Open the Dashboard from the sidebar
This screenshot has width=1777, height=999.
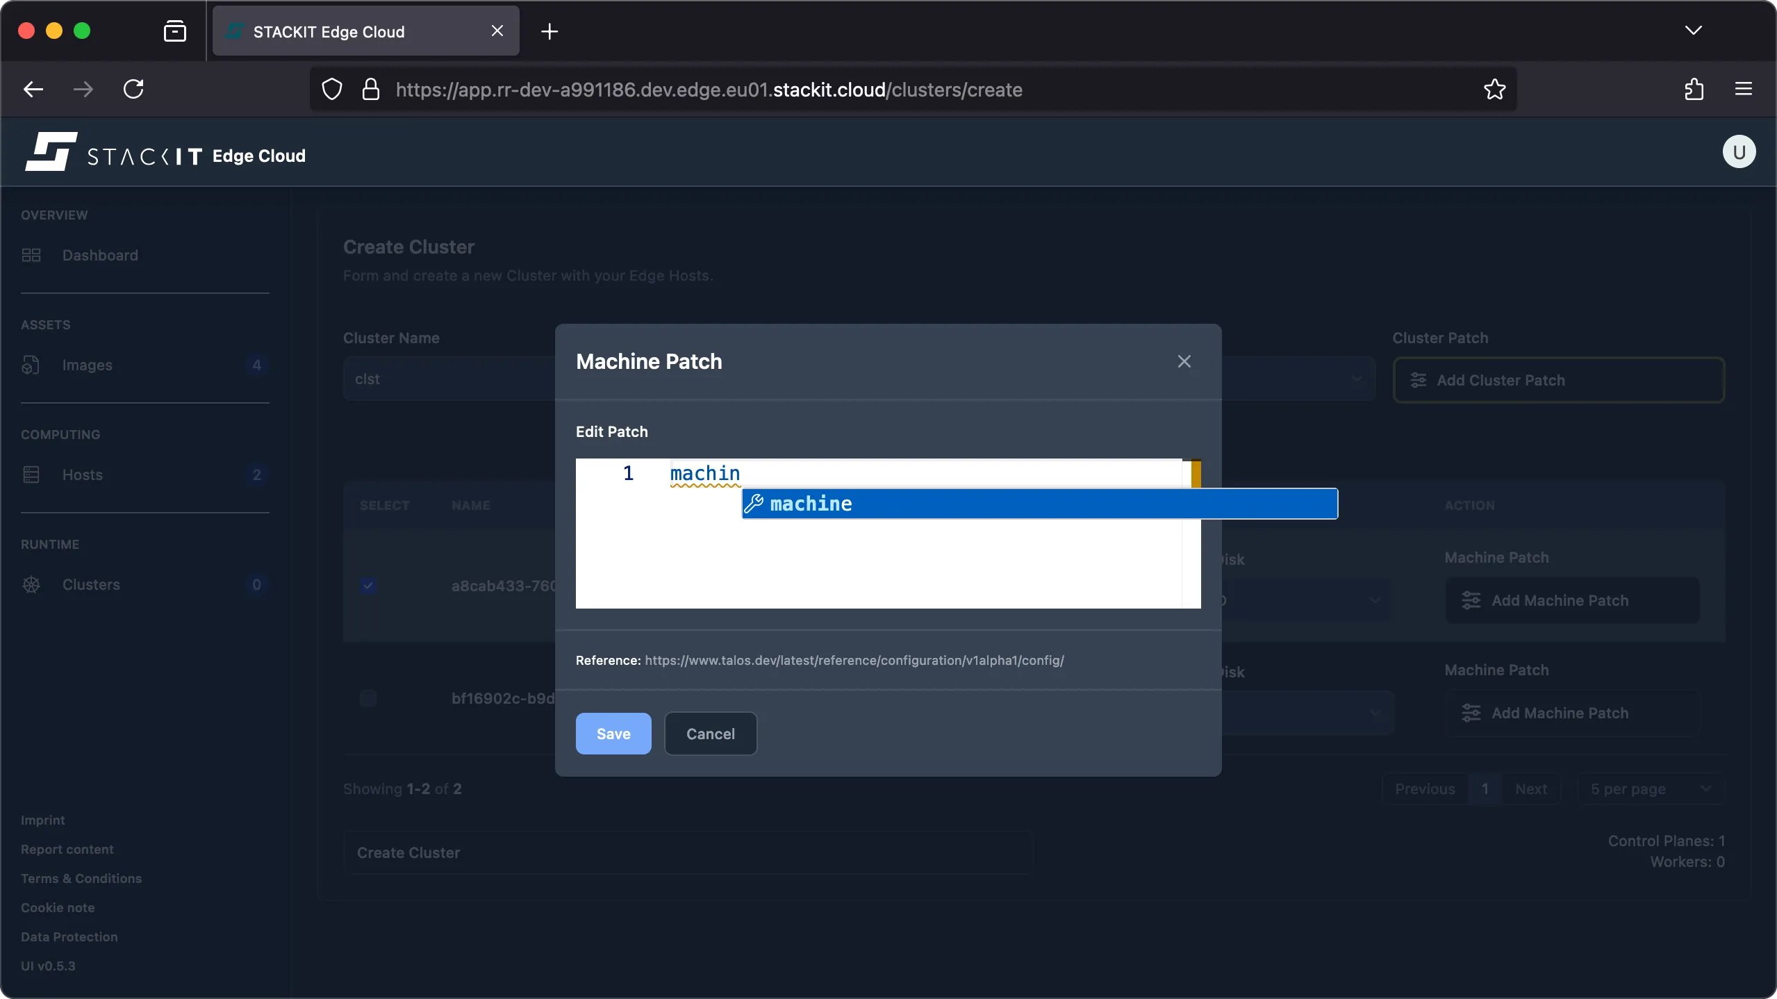(99, 255)
